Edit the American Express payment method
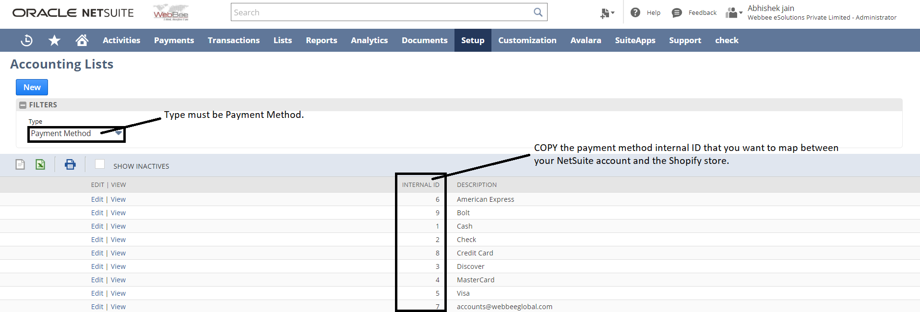920x312 pixels. [x=97, y=199]
